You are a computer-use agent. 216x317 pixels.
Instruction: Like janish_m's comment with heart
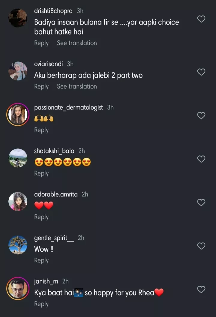[201, 289]
